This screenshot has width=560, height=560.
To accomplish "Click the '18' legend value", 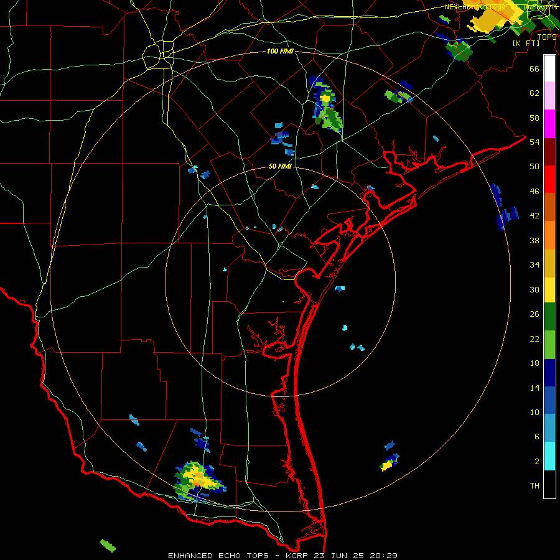I will point(534,363).
